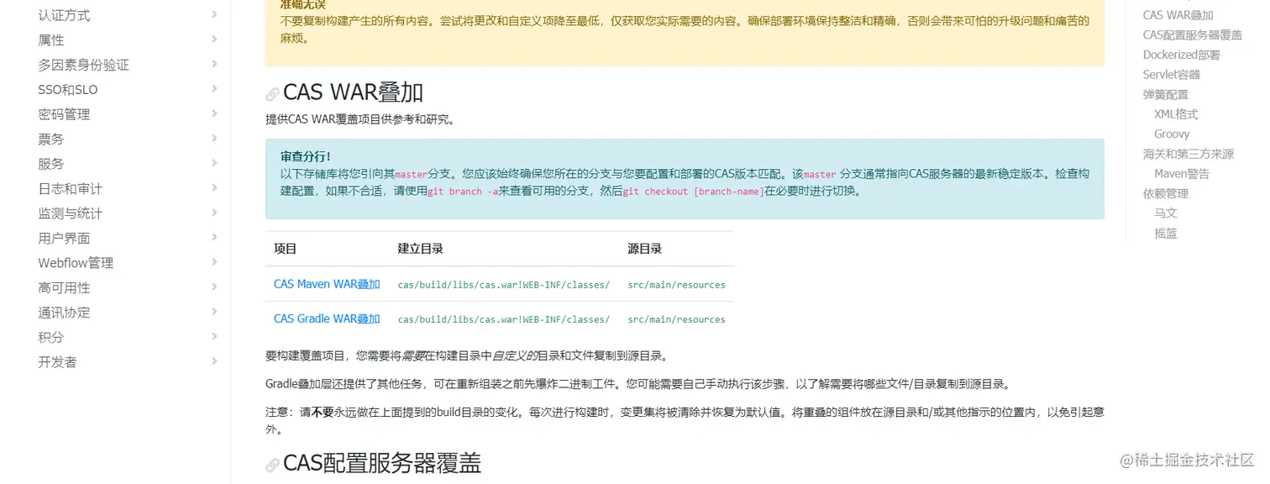Viewport: 1270px width, 484px height.
Task: Click the 审查分行! notice title
Action: pos(306,156)
